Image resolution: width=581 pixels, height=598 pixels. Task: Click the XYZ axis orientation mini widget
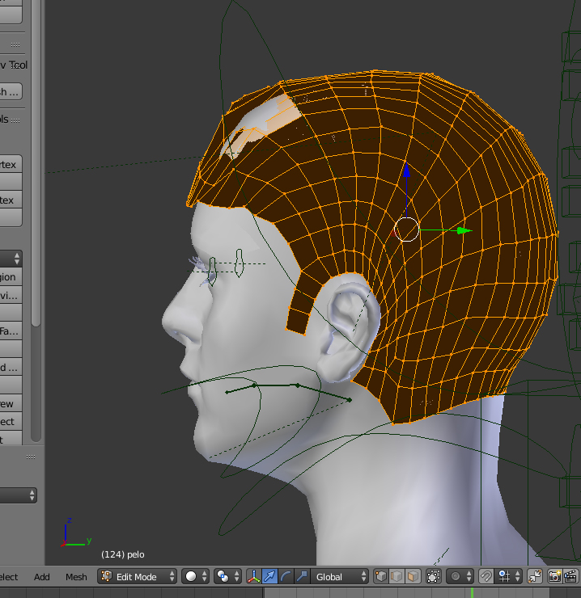pos(75,533)
